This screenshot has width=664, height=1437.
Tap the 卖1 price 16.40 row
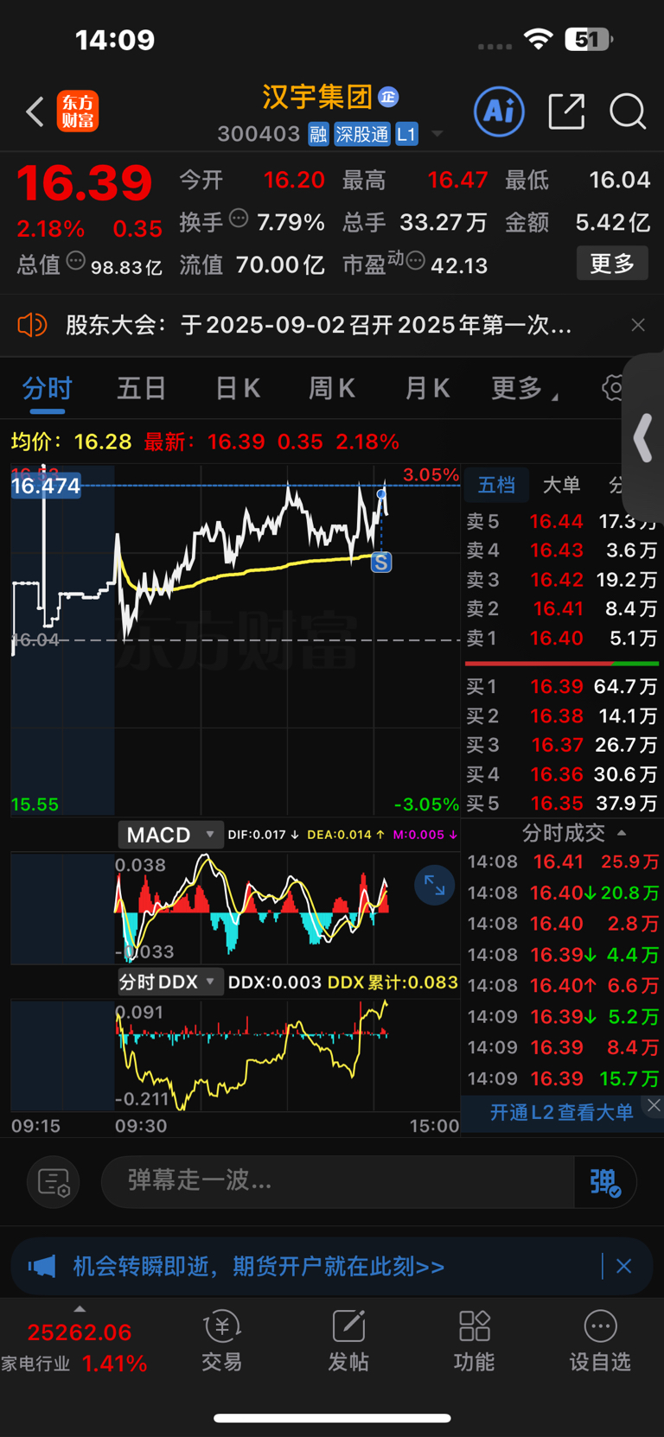coord(562,638)
